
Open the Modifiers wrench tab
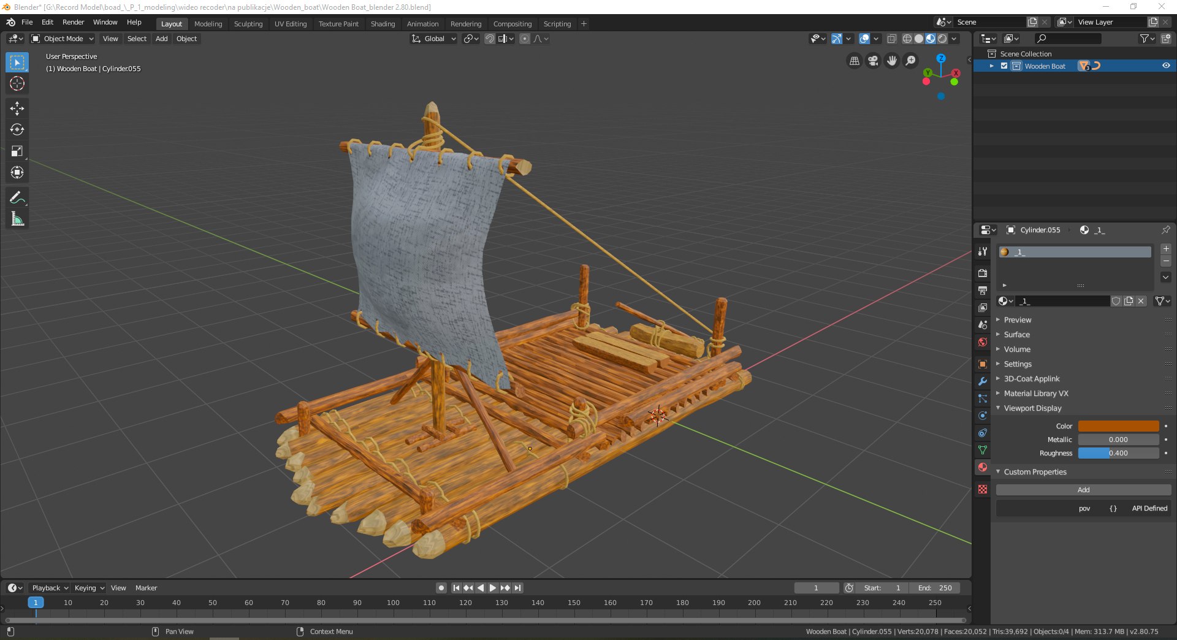pyautogui.click(x=983, y=381)
